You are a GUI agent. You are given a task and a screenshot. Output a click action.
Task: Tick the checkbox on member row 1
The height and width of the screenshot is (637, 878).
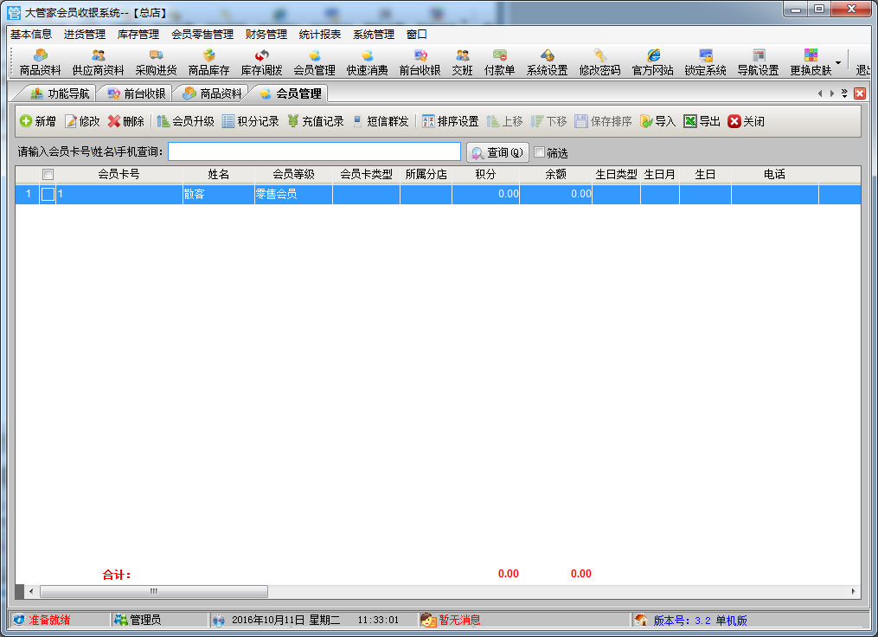pyautogui.click(x=48, y=194)
